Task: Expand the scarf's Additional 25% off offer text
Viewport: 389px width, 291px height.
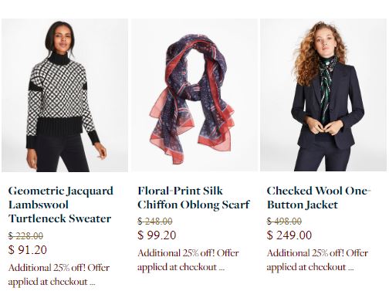Action: 188,260
